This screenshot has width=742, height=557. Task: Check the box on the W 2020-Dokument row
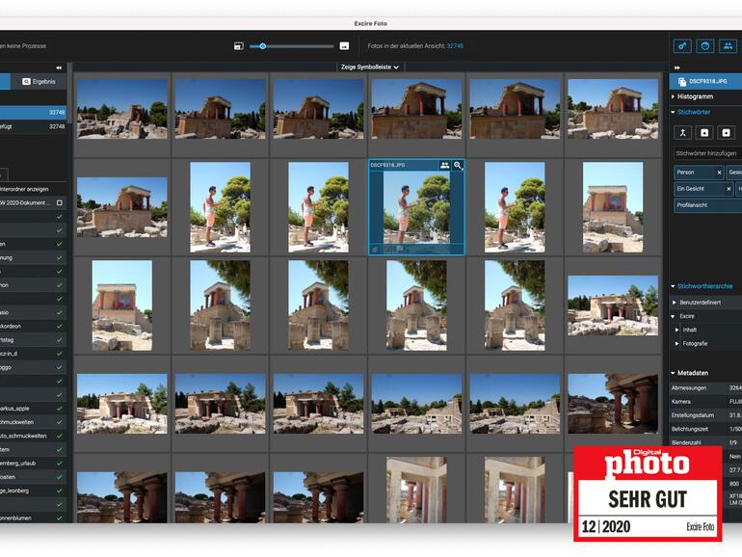tap(60, 202)
